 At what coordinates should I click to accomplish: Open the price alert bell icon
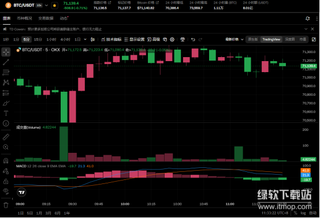(307, 18)
